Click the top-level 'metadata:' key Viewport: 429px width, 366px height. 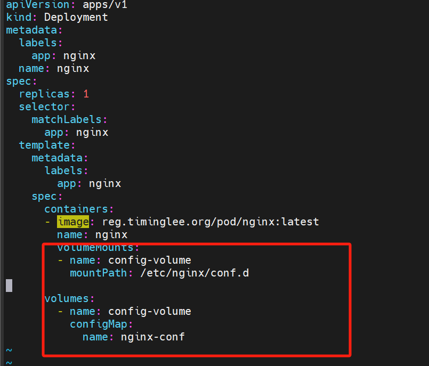(x=35, y=30)
